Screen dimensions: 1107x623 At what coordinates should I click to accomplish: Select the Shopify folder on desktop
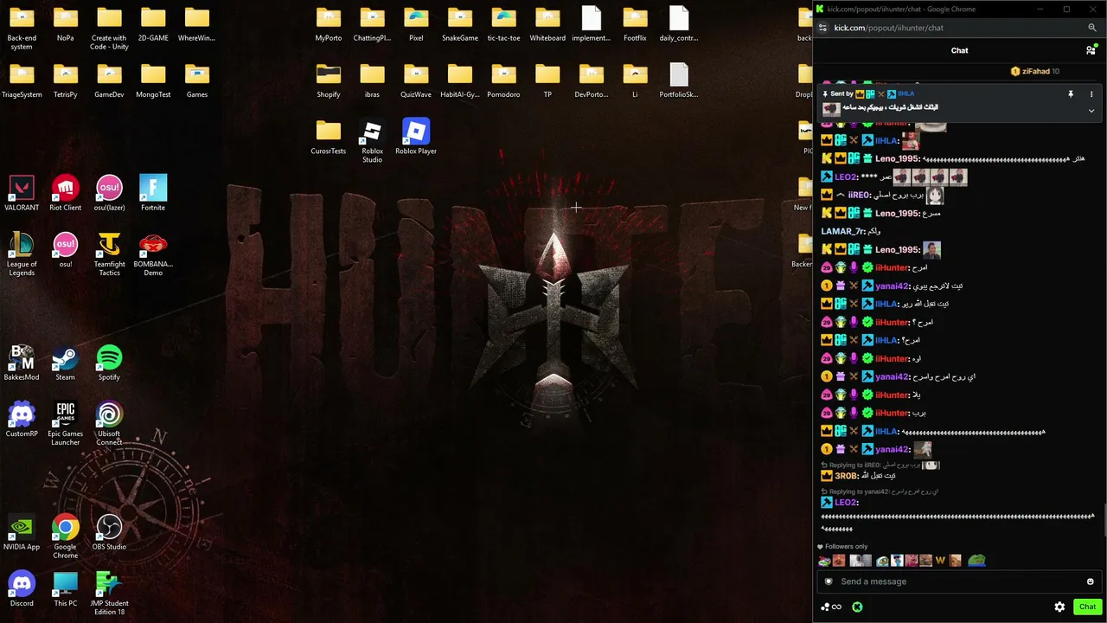click(x=328, y=80)
